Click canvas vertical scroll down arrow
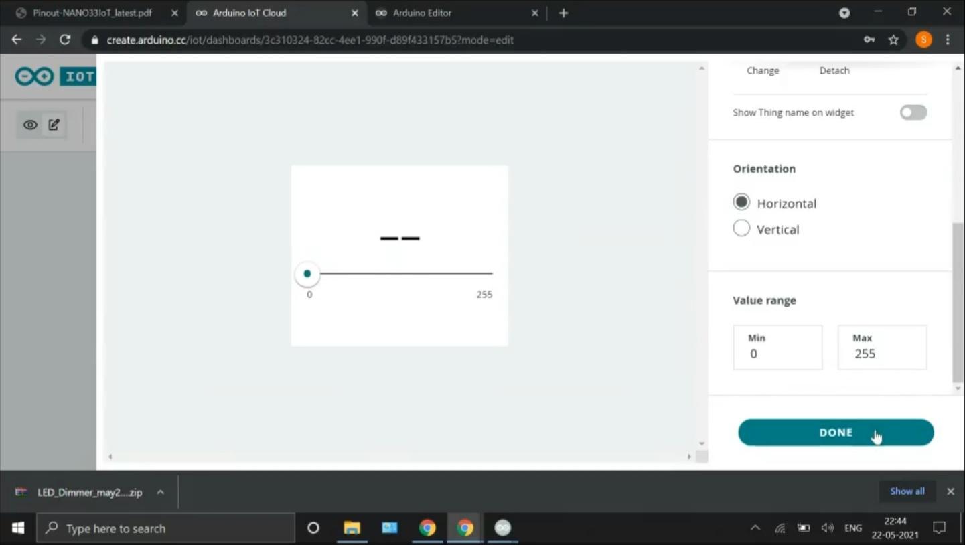The image size is (965, 545). (702, 444)
